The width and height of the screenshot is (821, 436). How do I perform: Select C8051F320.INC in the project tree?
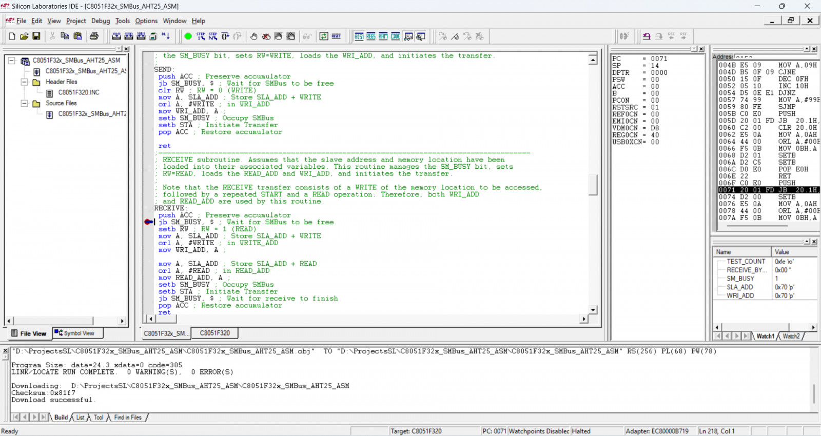pyautogui.click(x=79, y=93)
